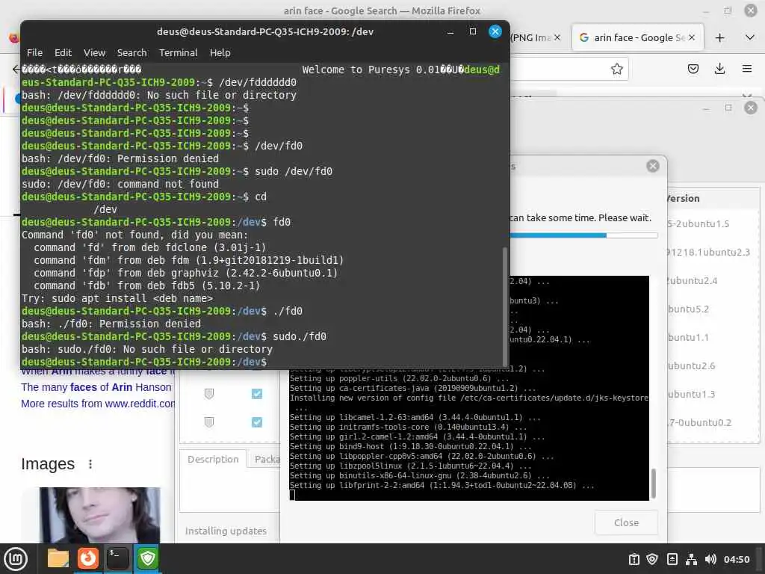Bookmark this page star icon
Image resolution: width=765 pixels, height=574 pixels.
616,69
